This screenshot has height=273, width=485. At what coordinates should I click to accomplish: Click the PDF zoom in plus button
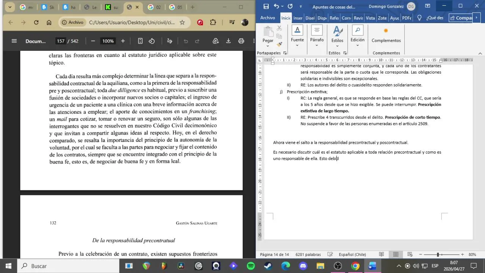[123, 41]
